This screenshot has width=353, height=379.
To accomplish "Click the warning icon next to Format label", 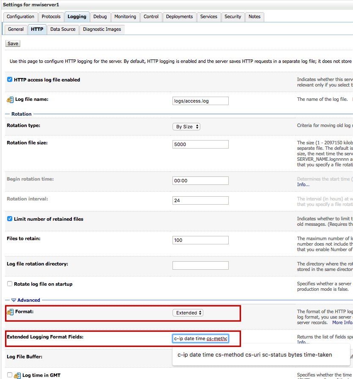I will coord(10,312).
